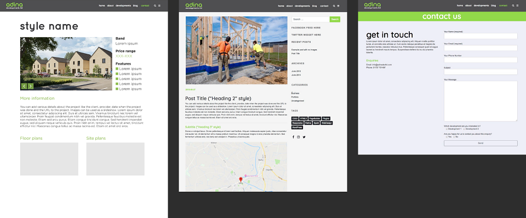Viewport: 526px width, 218px height.
Task: Select the Plugins tag
Action: point(326,119)
